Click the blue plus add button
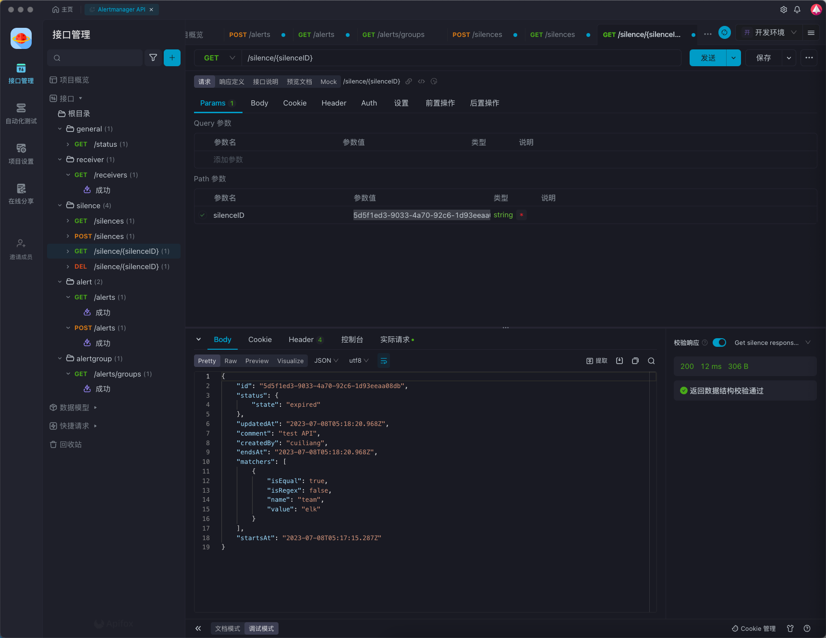826x638 pixels. click(x=172, y=58)
